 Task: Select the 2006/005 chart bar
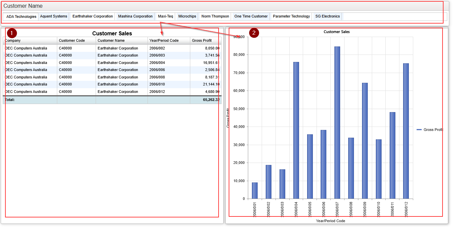tap(310, 166)
